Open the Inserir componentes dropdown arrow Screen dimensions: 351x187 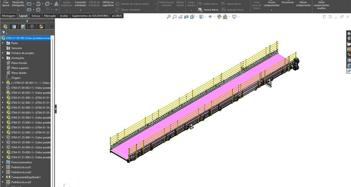[271, 10]
